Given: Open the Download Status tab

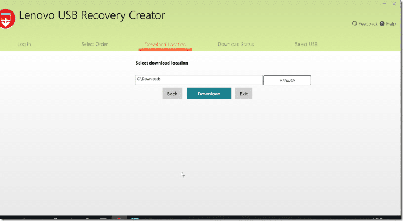Looking at the screenshot, I should pyautogui.click(x=236, y=44).
